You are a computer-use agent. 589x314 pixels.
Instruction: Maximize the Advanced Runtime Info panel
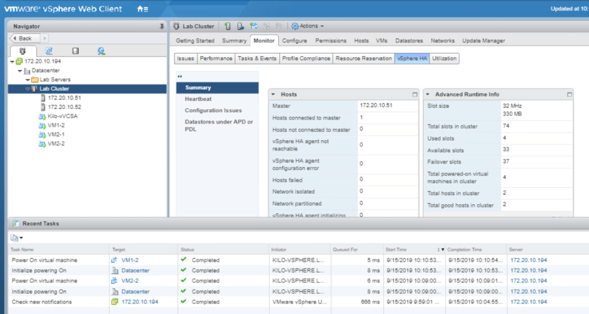coord(569,94)
